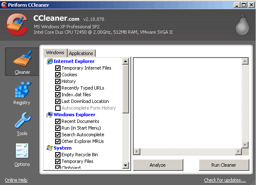Uncheck Temporary Files under System
This screenshot has width=256, height=185.
[58, 161]
